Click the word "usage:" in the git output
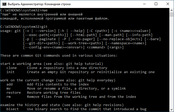This screenshot has height=112, width=174. coord(6,31)
